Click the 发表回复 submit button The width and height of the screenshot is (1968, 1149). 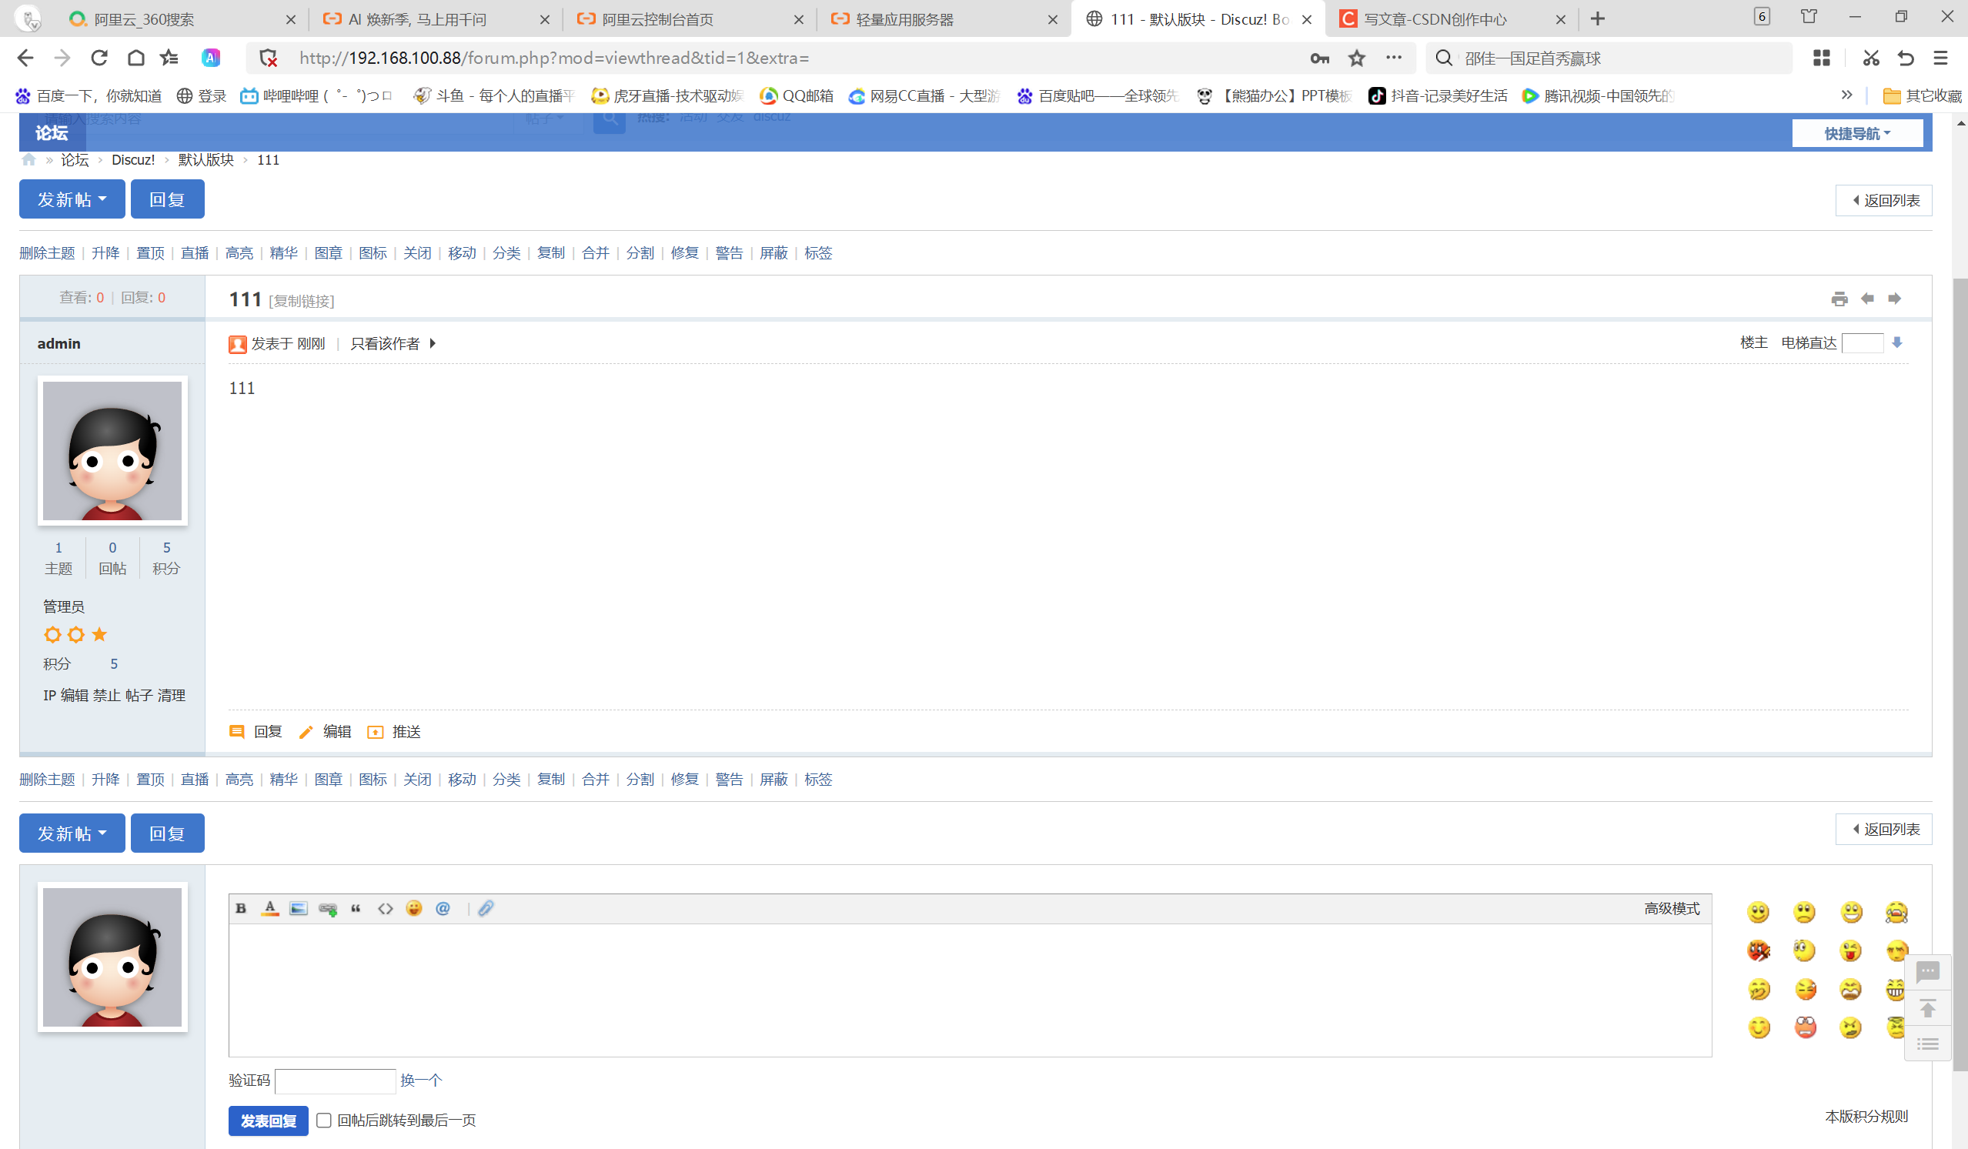tap(268, 1120)
